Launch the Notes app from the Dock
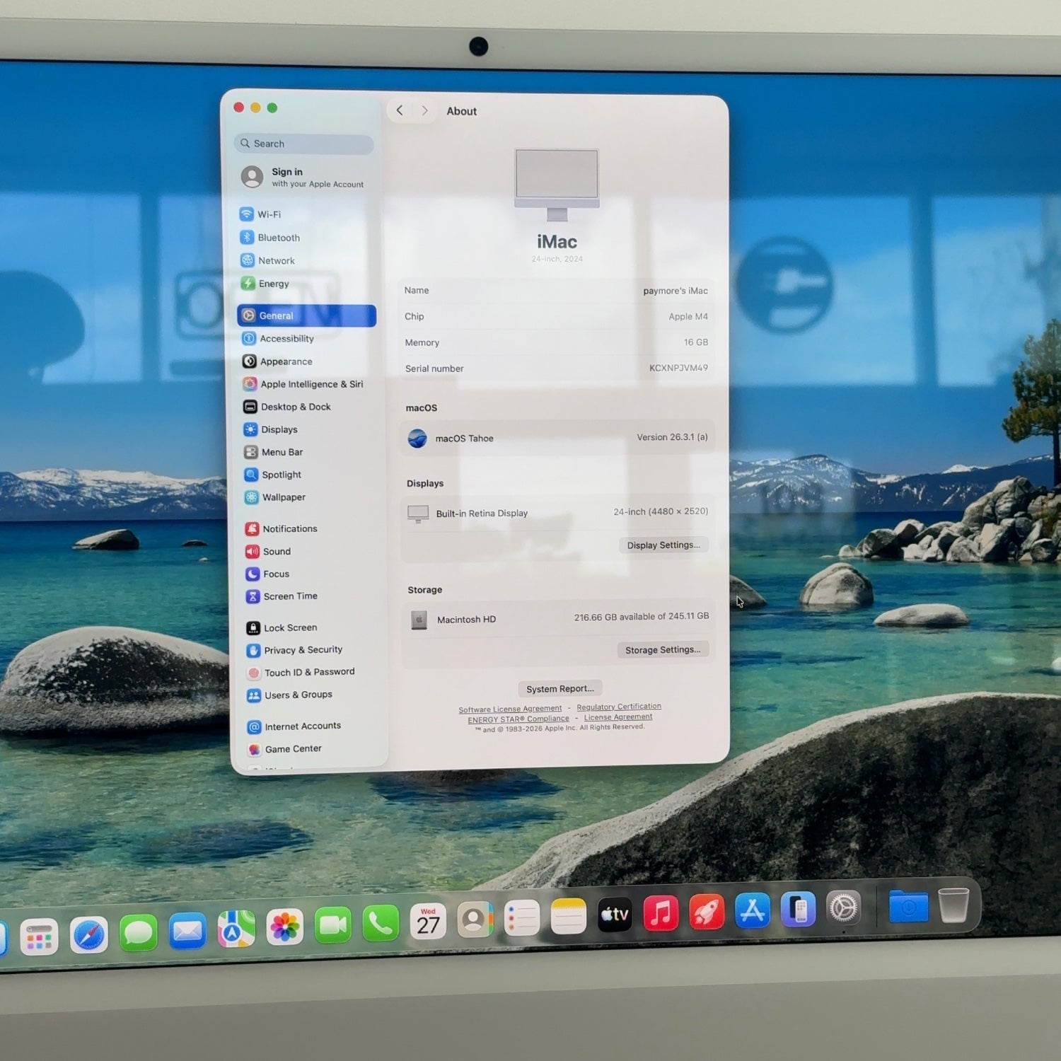This screenshot has width=1061, height=1061. point(569,917)
